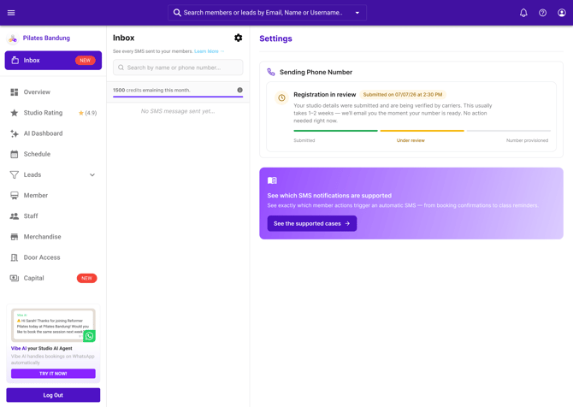The image size is (573, 407).
Task: Open the Schedule page
Action: (x=53, y=154)
